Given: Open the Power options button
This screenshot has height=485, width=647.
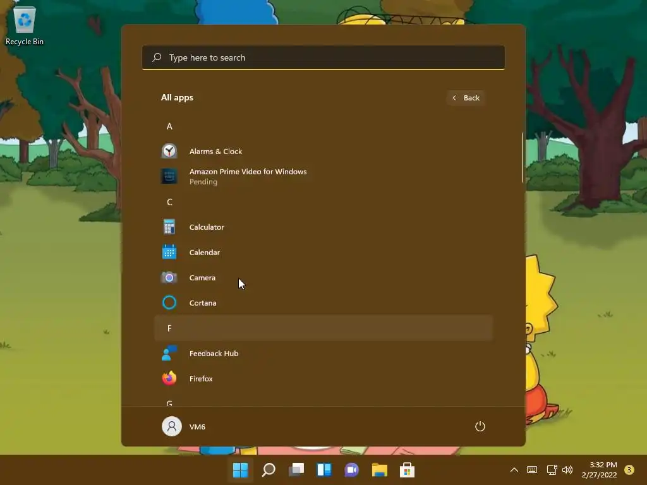Looking at the screenshot, I should [480, 426].
